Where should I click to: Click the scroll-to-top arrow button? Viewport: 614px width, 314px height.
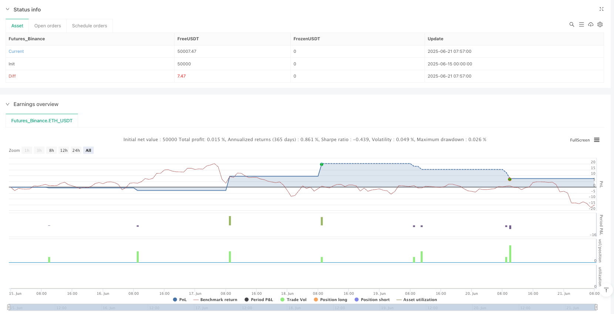pyautogui.click(x=606, y=290)
